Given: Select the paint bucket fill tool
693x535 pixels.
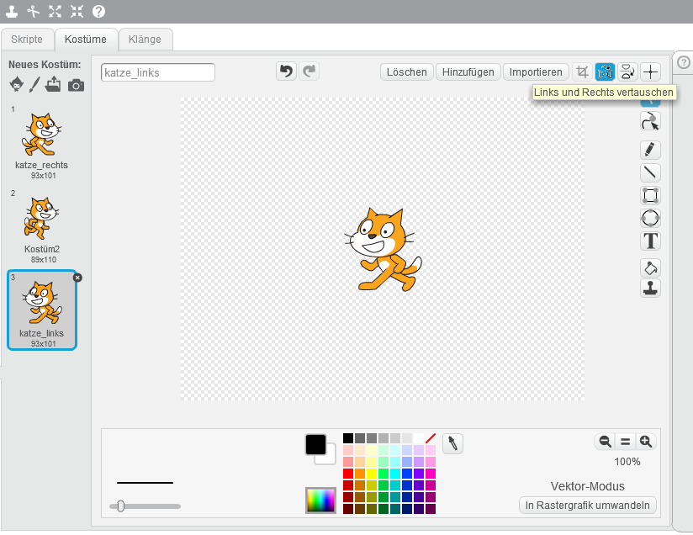Looking at the screenshot, I should tap(650, 267).
